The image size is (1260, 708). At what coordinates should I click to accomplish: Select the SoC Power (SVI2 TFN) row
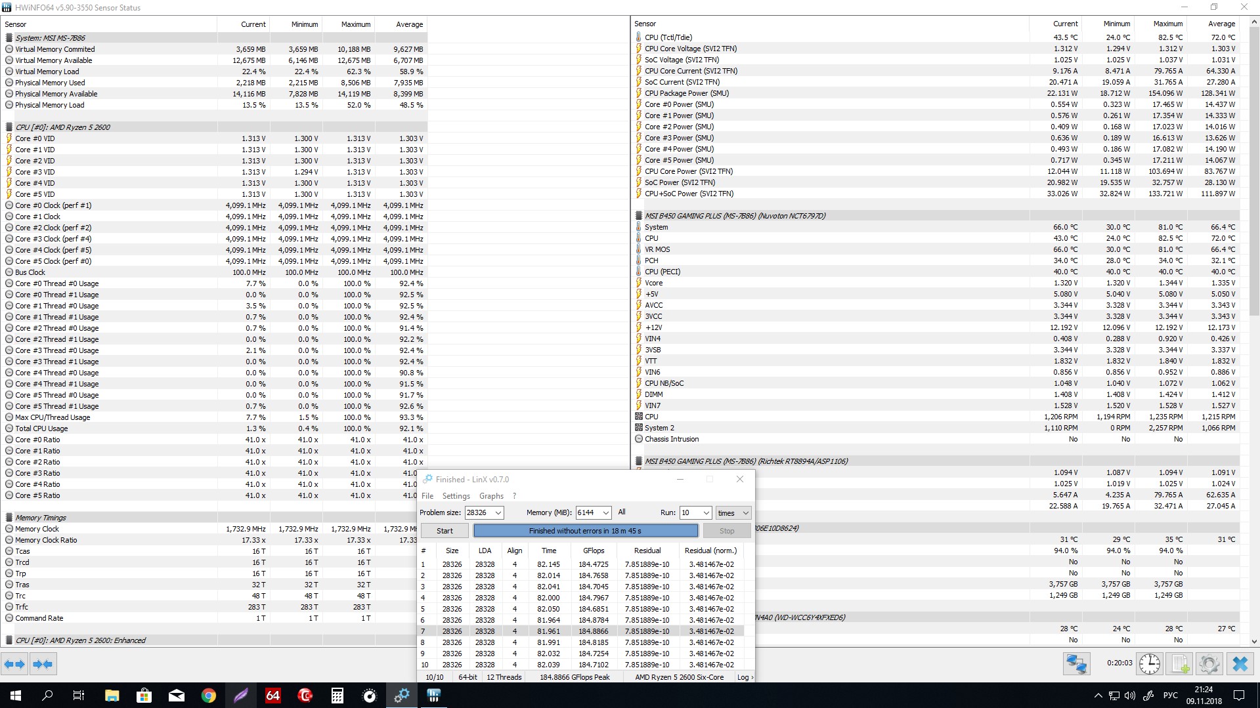coord(937,182)
